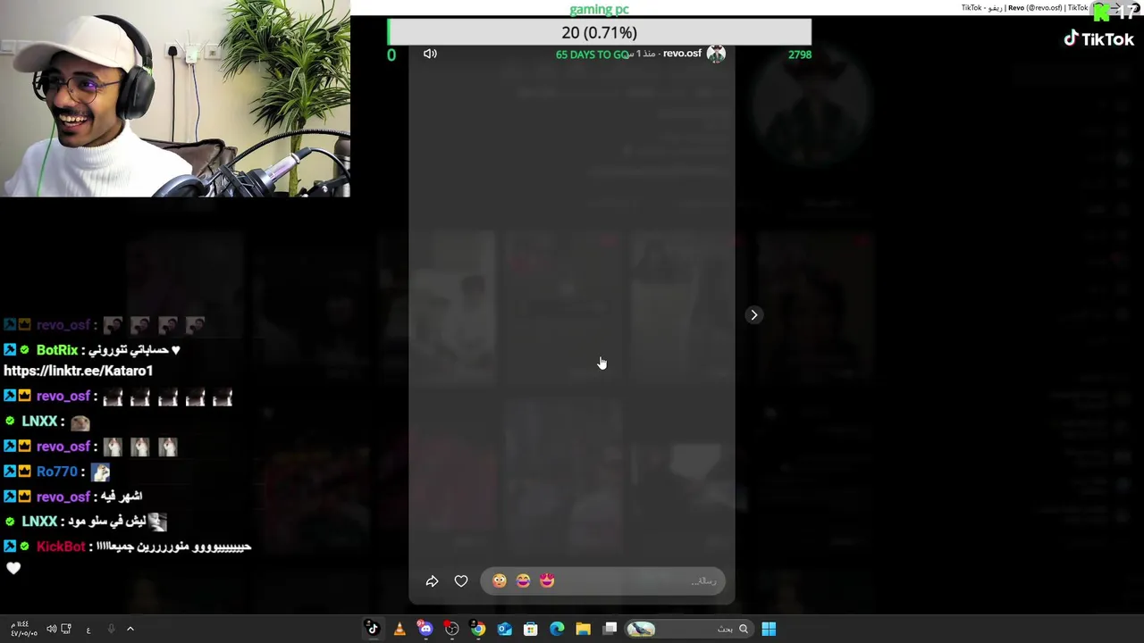Open the network tray icon
This screenshot has width=1144, height=643.
66,629
